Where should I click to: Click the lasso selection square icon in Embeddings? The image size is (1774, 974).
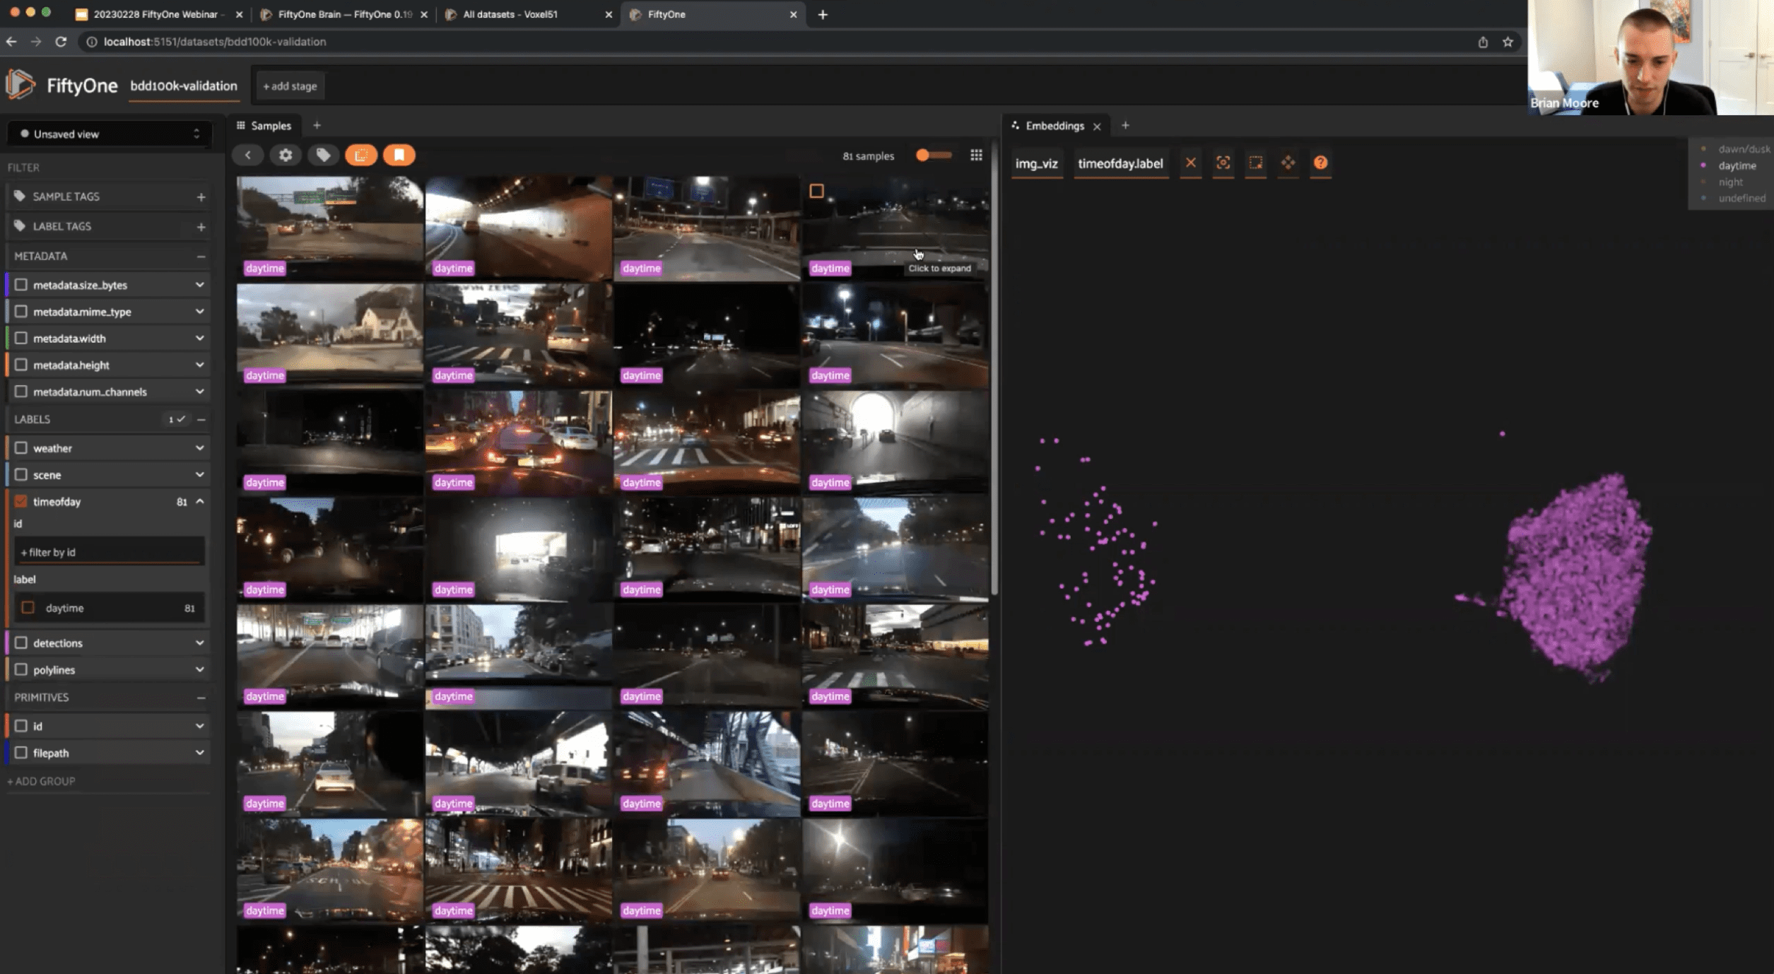point(1256,163)
